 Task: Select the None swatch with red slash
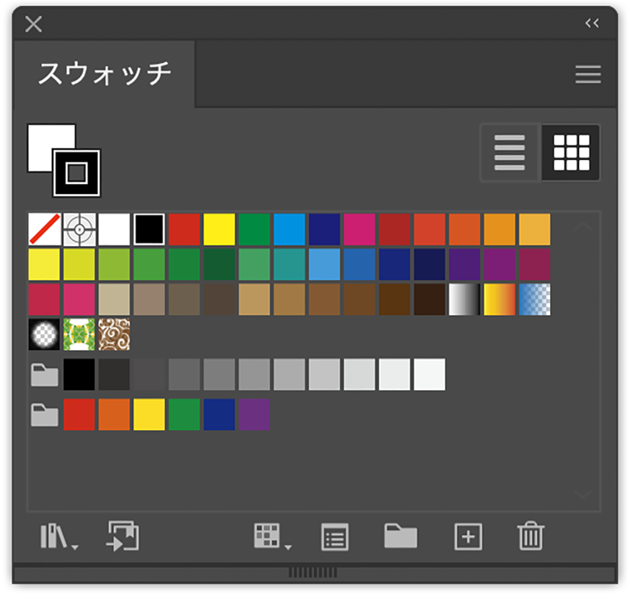(x=44, y=229)
